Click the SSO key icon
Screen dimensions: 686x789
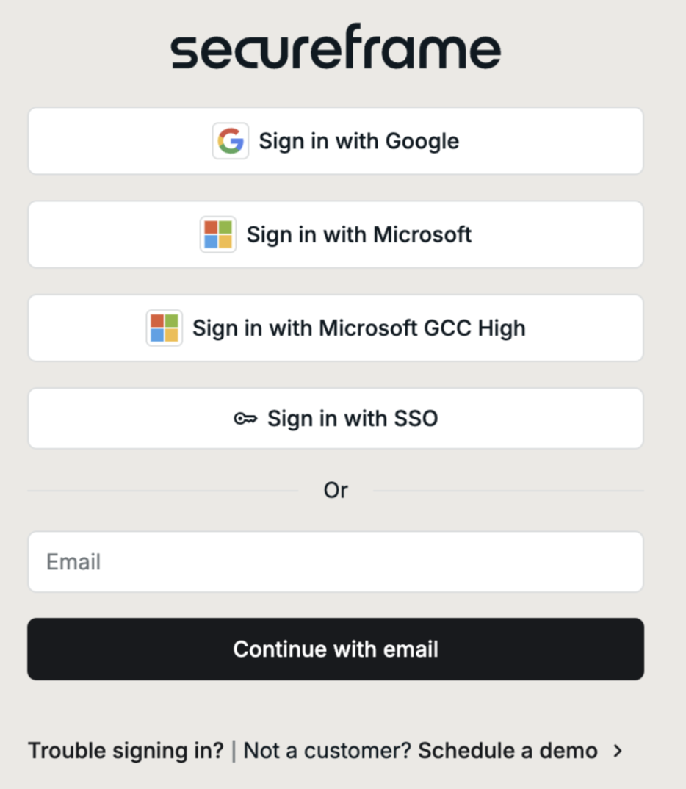pyautogui.click(x=245, y=419)
